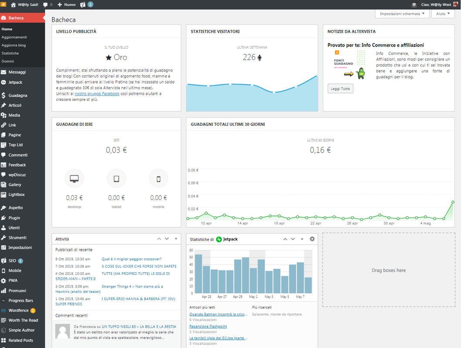
Task: Open the Strumenti wrench icon menu
Action: (3, 238)
